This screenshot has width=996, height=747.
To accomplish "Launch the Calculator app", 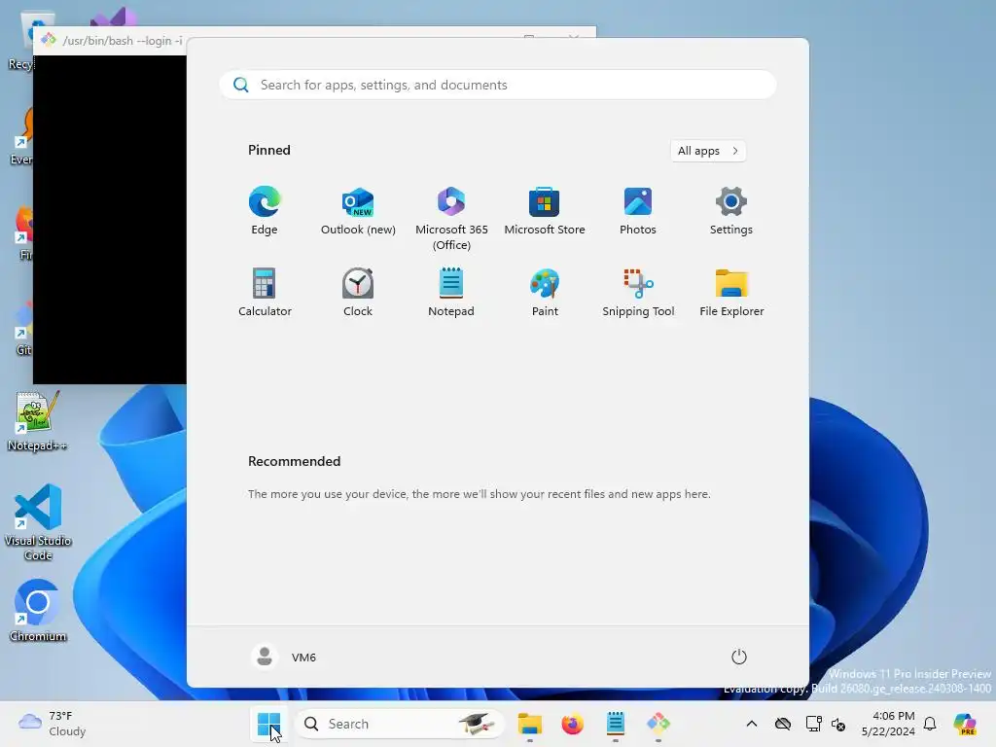I will (265, 293).
